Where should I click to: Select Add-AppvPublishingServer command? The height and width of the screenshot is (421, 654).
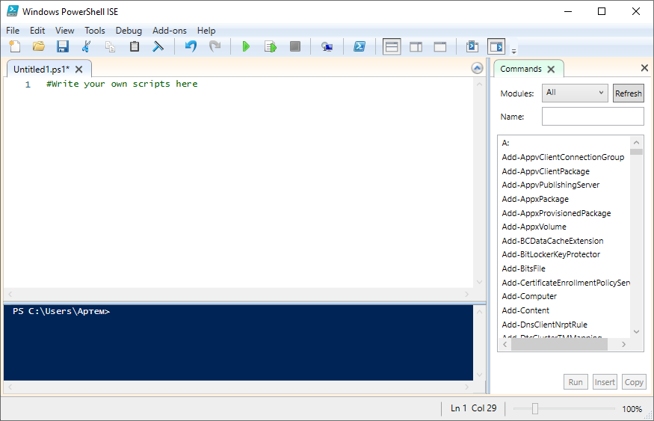pyautogui.click(x=551, y=185)
